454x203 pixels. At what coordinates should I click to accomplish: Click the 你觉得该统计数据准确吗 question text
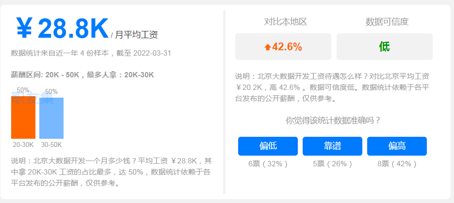[333, 120]
